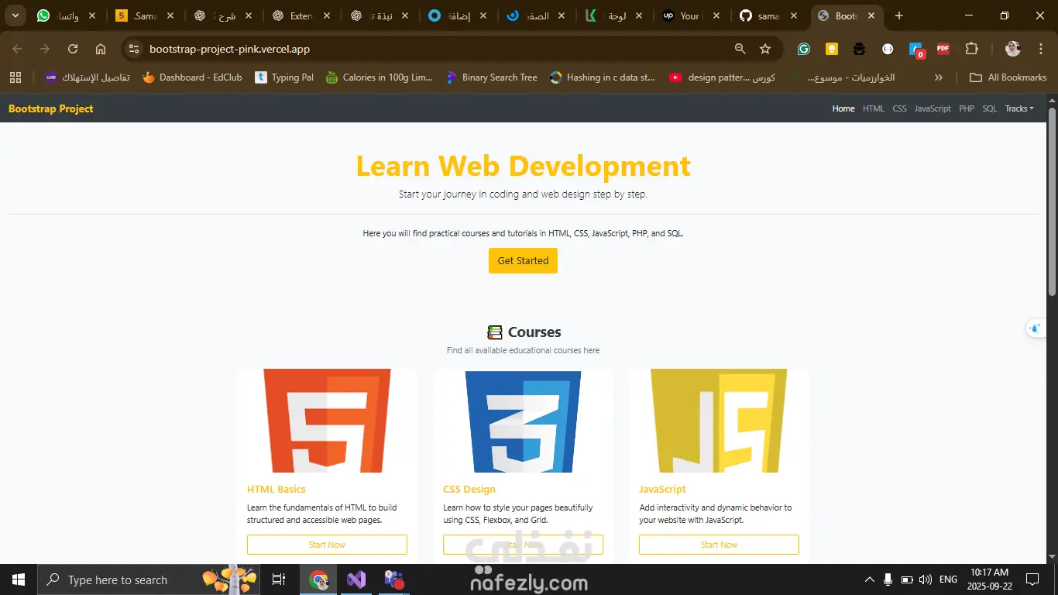The image size is (1058, 595).
Task: Open the yellow Google Keep extension
Action: pyautogui.click(x=832, y=49)
